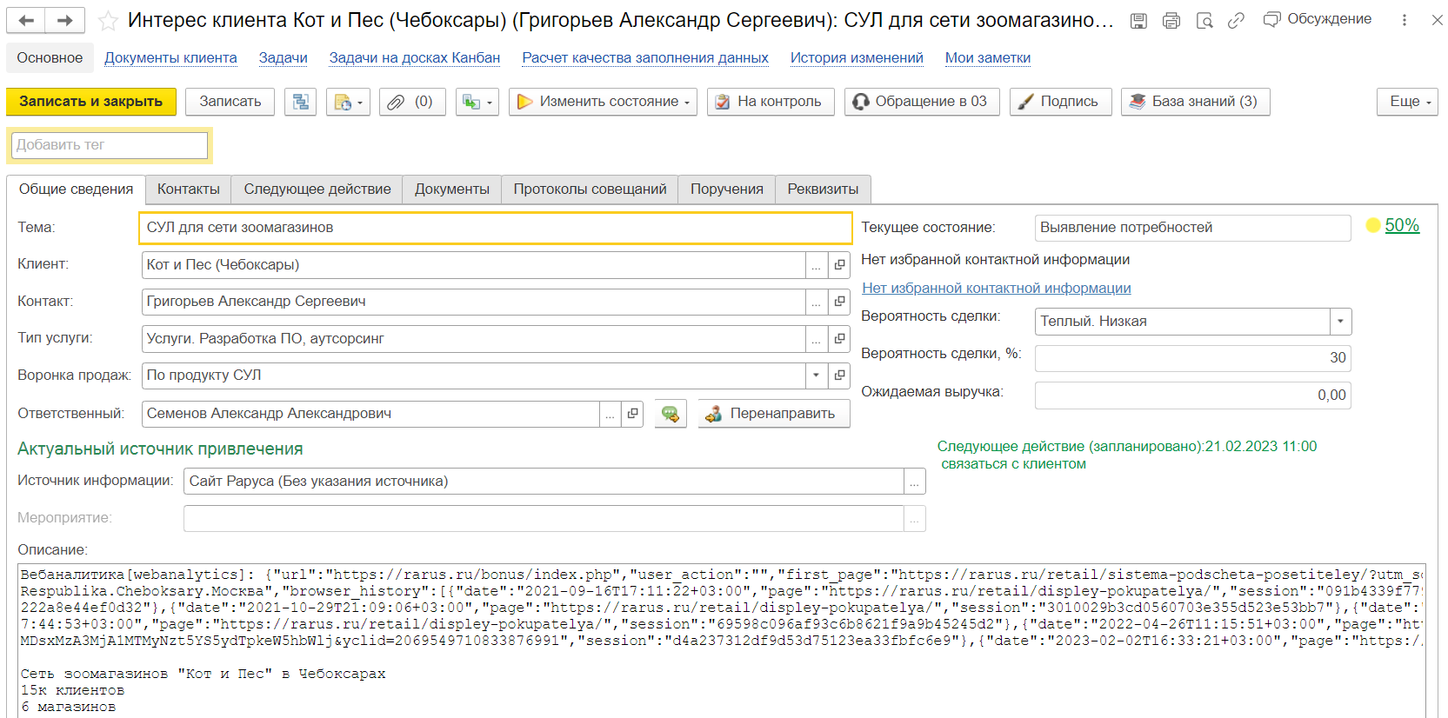Open the Контакт record with its open-form icon
This screenshot has width=1448, height=718.
tap(839, 302)
